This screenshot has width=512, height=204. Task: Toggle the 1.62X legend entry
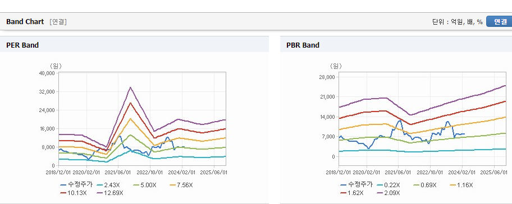[x=353, y=193]
